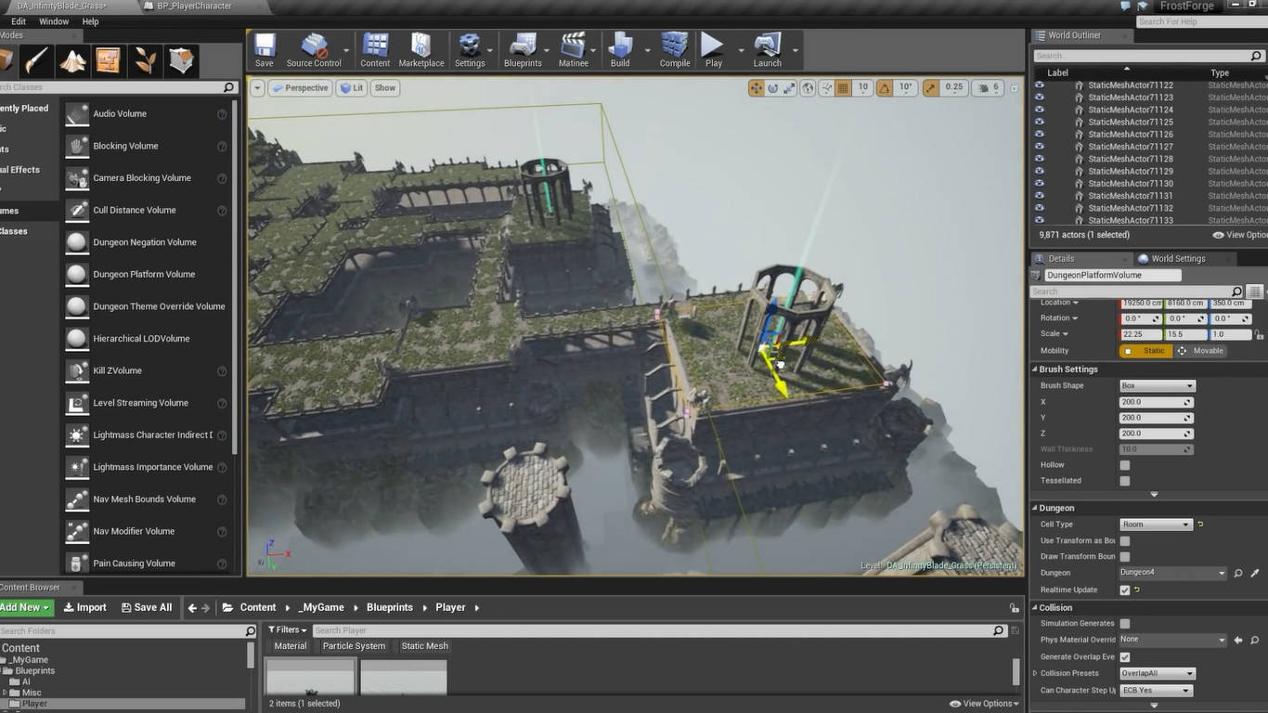Image resolution: width=1268 pixels, height=713 pixels.
Task: Open the Brush Shape dropdown
Action: 1158,386
